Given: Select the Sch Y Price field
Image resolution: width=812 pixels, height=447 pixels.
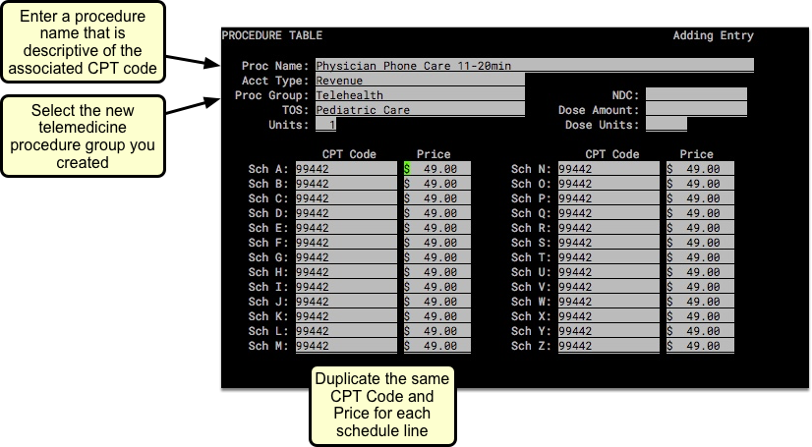Looking at the screenshot, I should 700,331.
